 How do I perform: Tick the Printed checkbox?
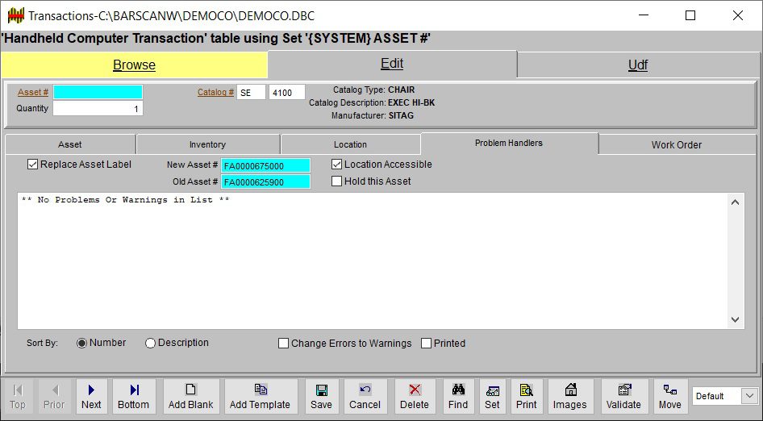427,344
